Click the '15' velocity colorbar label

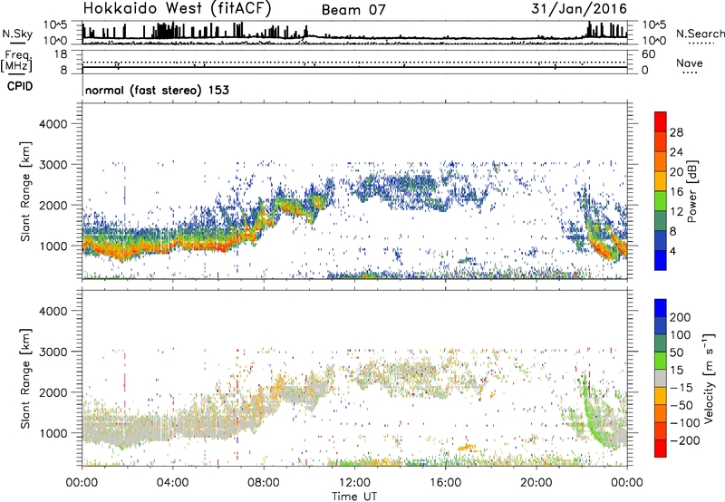[676, 371]
